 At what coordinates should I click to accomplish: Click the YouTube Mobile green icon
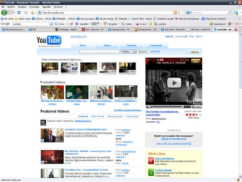[151, 172]
